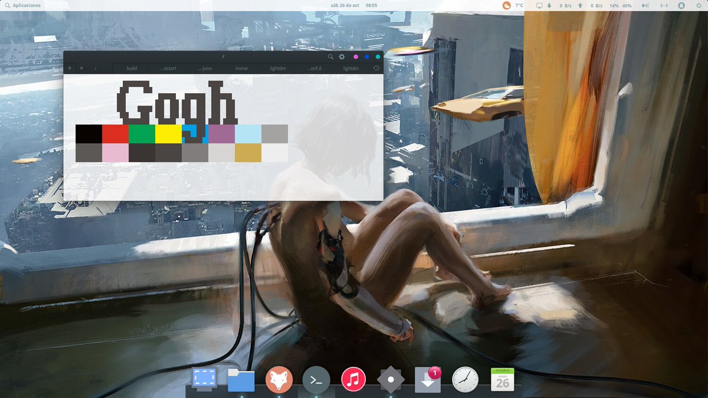The height and width of the screenshot is (398, 708).
Task: Open the tab history clock icon
Action: tap(376, 68)
